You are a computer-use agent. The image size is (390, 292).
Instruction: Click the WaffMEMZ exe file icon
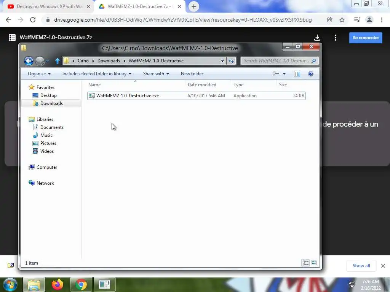point(92,96)
